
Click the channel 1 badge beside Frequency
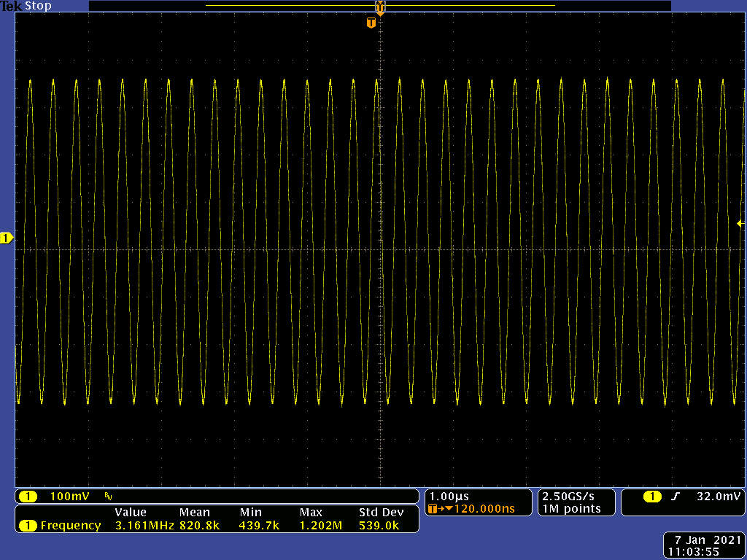(x=28, y=525)
